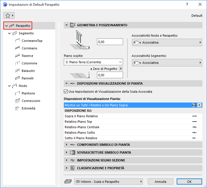Confirm with the OK button
207x188 pixels.
coord(189,182)
